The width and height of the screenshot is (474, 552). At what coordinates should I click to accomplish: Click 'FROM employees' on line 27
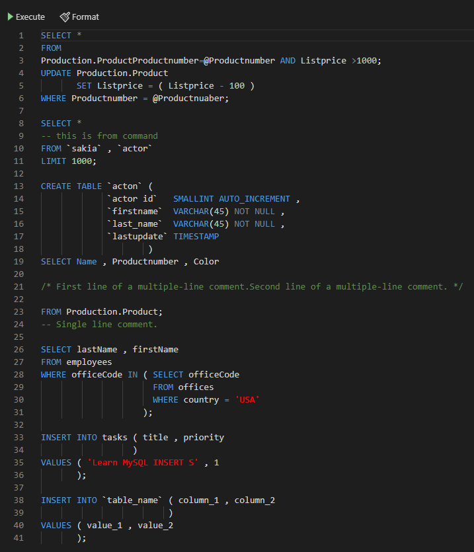click(x=77, y=362)
